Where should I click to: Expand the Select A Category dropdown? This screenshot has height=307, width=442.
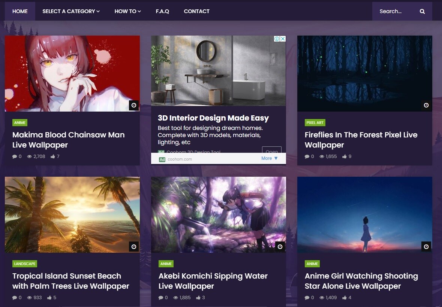point(71,11)
